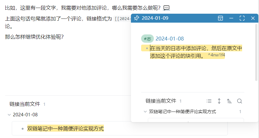
Task: Click the highlighted 双链笔记中一种简便评论实现方式 backlink result
Action: [65, 128]
